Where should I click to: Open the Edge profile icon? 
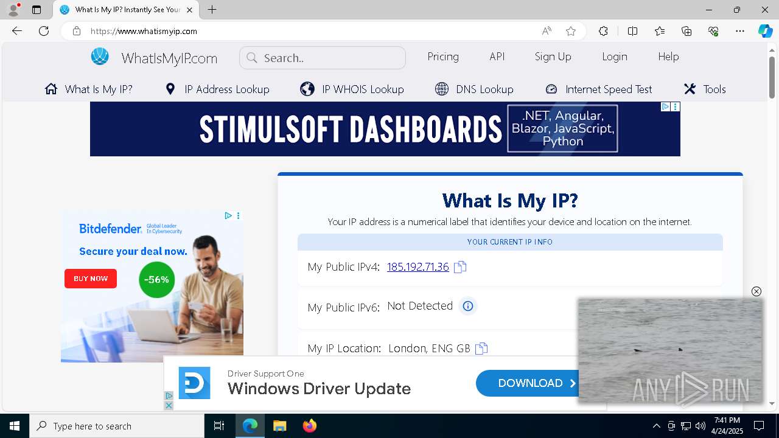click(x=13, y=10)
